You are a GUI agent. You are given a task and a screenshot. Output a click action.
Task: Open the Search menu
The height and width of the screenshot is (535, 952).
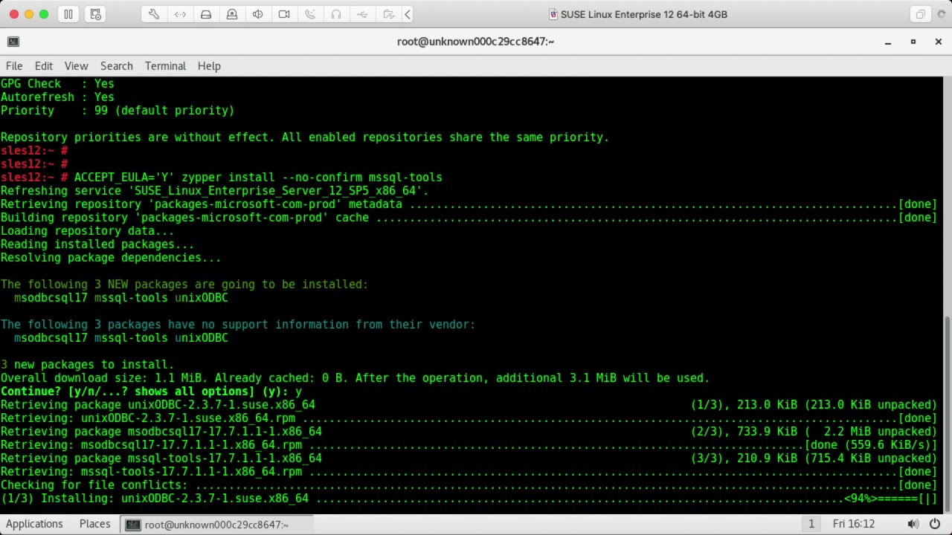pyautogui.click(x=117, y=66)
